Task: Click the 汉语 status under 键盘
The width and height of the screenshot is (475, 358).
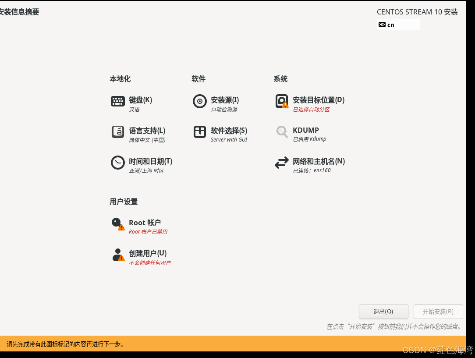Action: [x=134, y=110]
